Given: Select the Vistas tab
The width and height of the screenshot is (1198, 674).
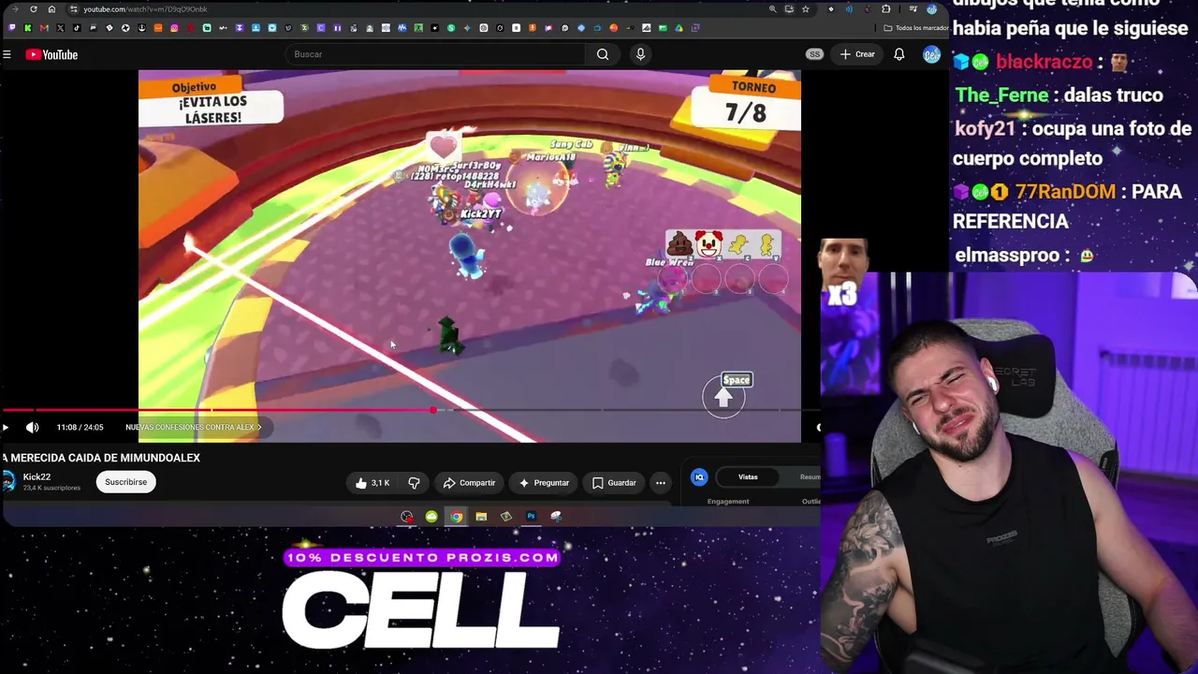Looking at the screenshot, I should [748, 477].
